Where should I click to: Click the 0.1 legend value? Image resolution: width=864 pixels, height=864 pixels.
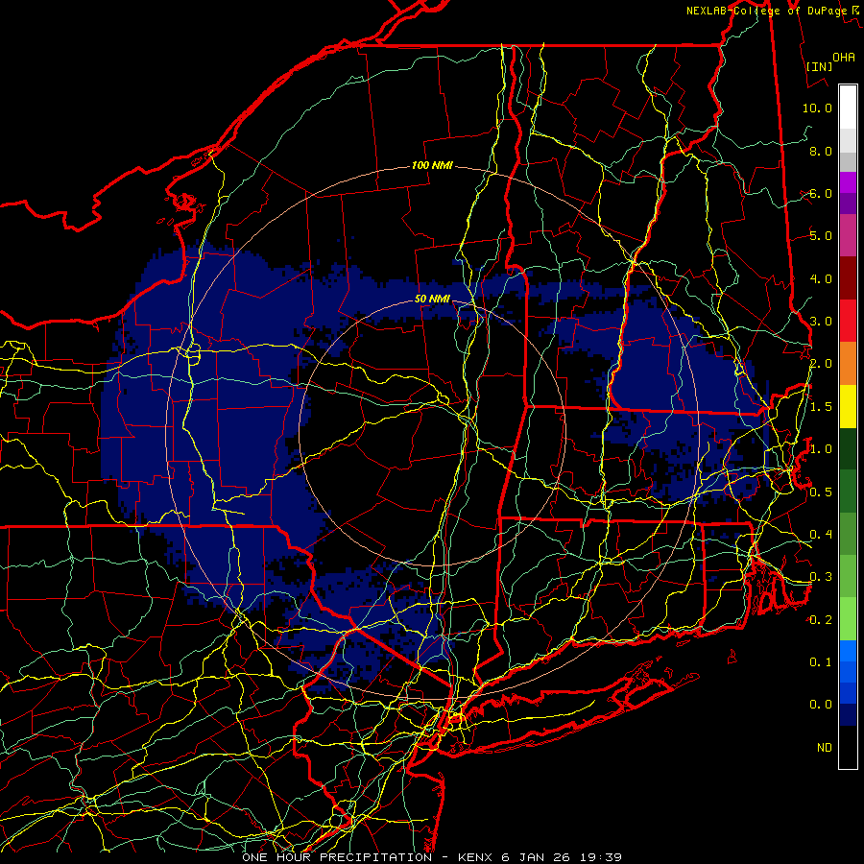(x=821, y=662)
